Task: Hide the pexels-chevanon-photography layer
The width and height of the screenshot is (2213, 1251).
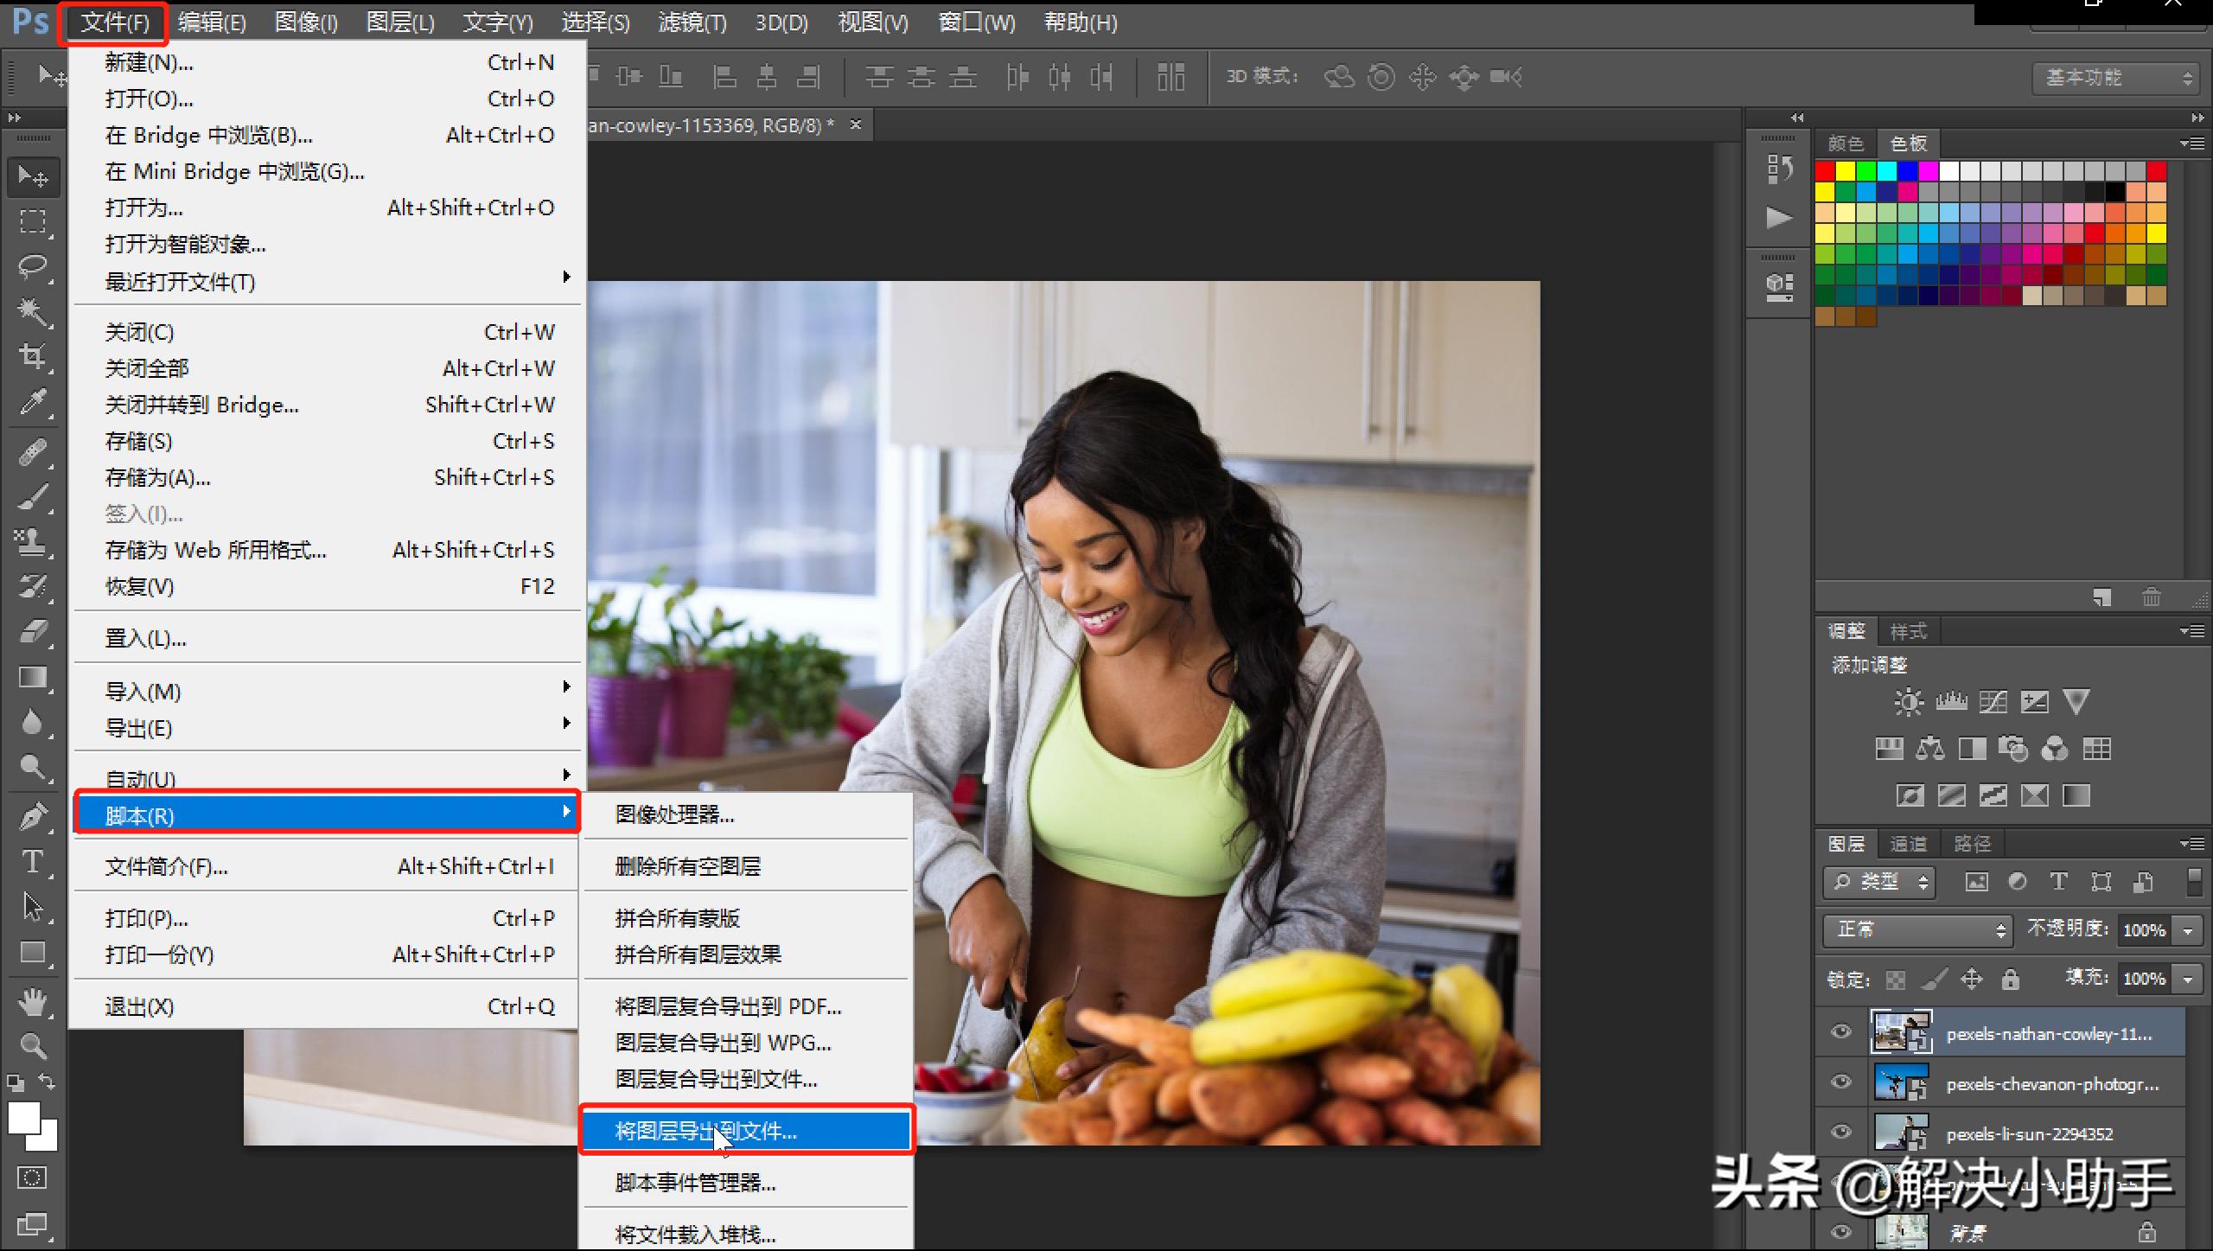Action: tap(1841, 1082)
